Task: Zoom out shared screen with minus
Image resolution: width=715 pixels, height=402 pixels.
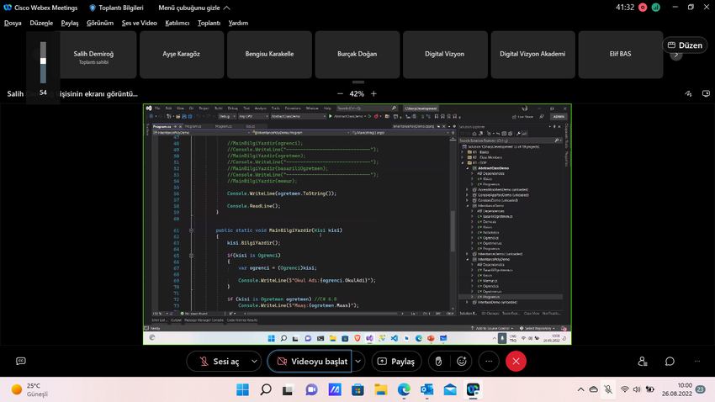Action: point(340,93)
